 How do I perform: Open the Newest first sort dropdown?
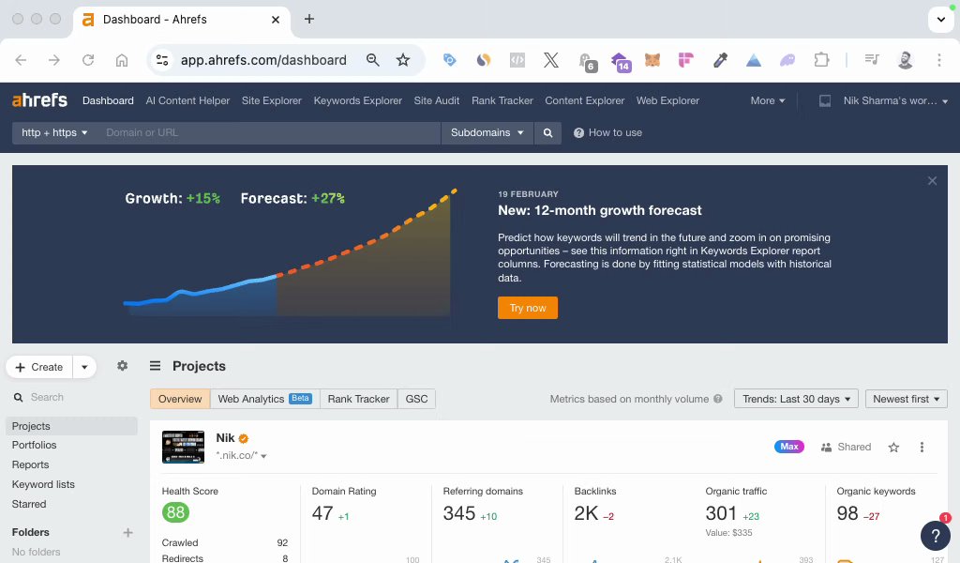pyautogui.click(x=907, y=399)
